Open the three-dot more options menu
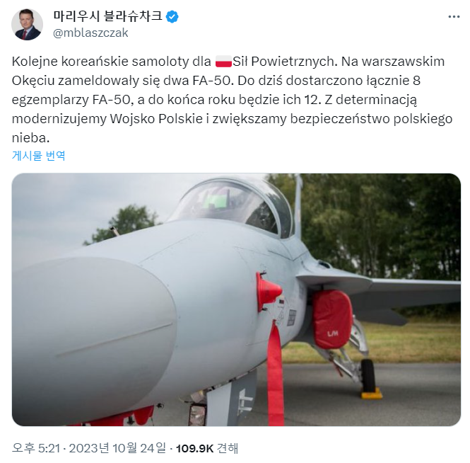Viewport: 470px width, 463px height. click(x=454, y=17)
